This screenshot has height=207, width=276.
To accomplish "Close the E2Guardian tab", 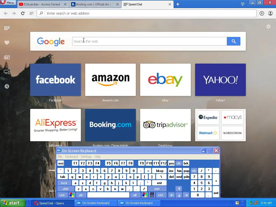I will (65, 4).
